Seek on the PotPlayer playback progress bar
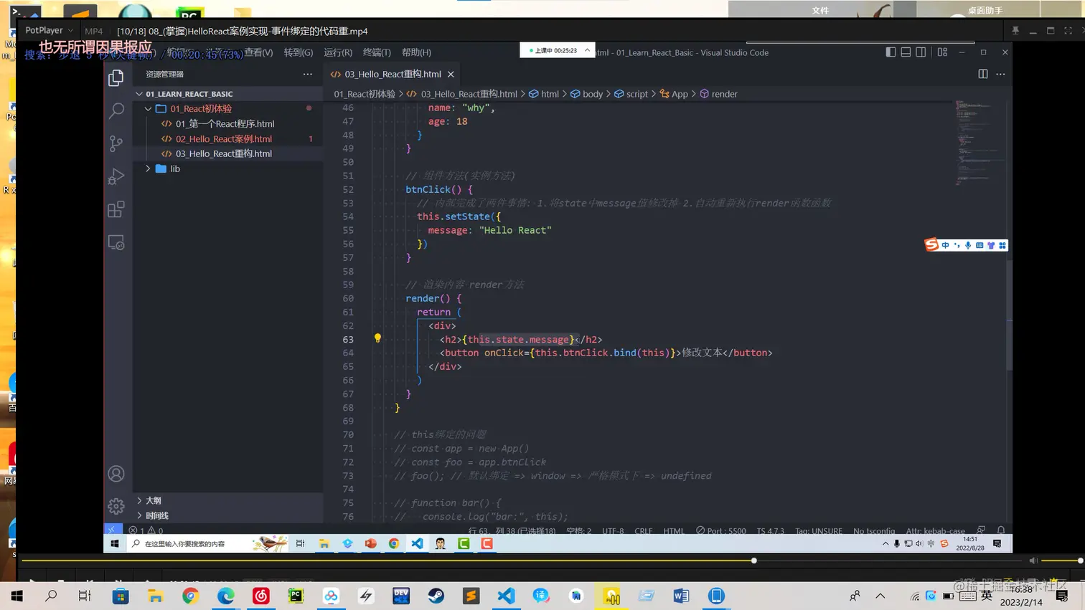 [522, 561]
